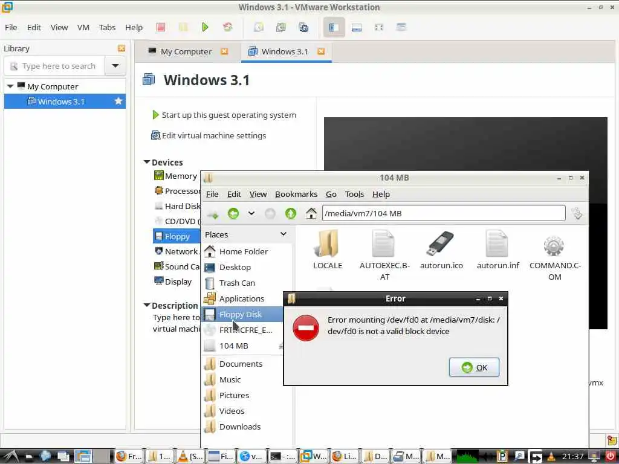Screen dimensions: 619x464
Task: Click the unity view toolbar icon
Action: pyautogui.click(x=401, y=27)
